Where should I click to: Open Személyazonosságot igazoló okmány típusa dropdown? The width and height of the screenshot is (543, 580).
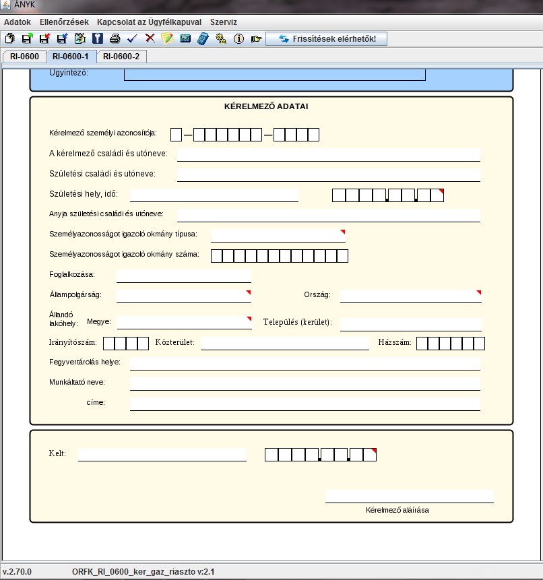click(x=278, y=234)
